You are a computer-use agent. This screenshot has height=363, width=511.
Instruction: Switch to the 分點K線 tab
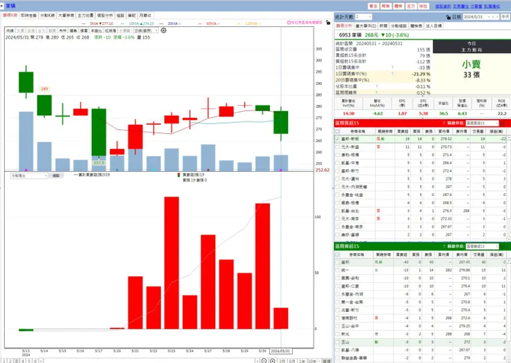tap(47, 15)
